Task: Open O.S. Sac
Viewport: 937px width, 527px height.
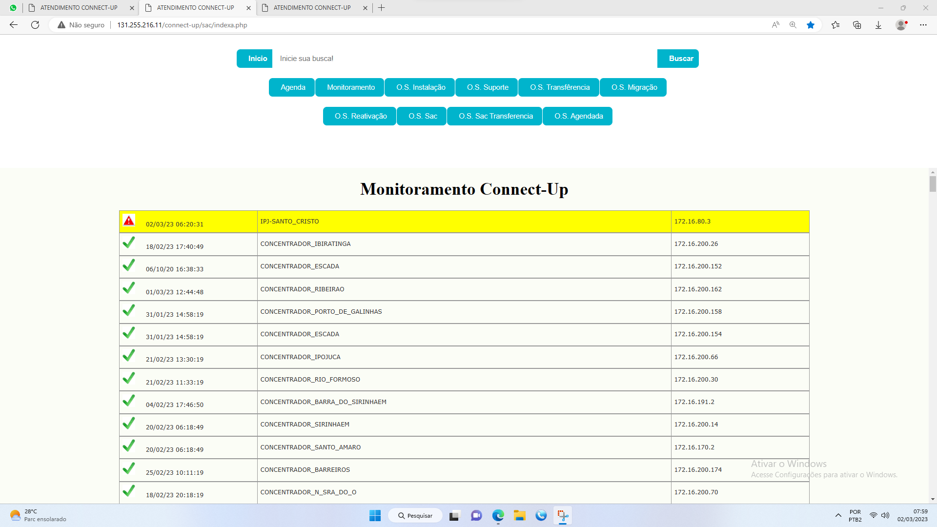Action: (422, 116)
